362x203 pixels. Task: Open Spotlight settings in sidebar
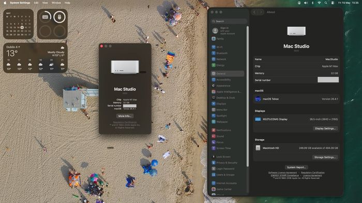pyautogui.click(x=228, y=116)
